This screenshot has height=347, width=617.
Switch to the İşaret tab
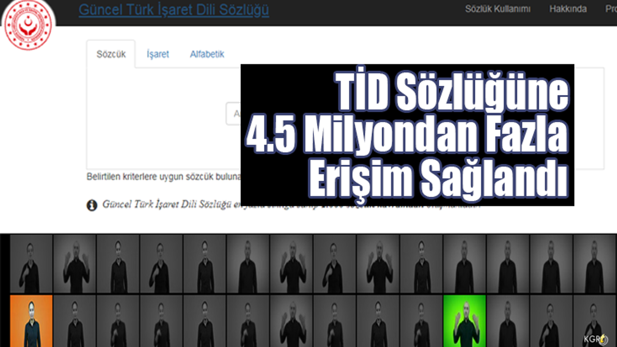(x=158, y=54)
